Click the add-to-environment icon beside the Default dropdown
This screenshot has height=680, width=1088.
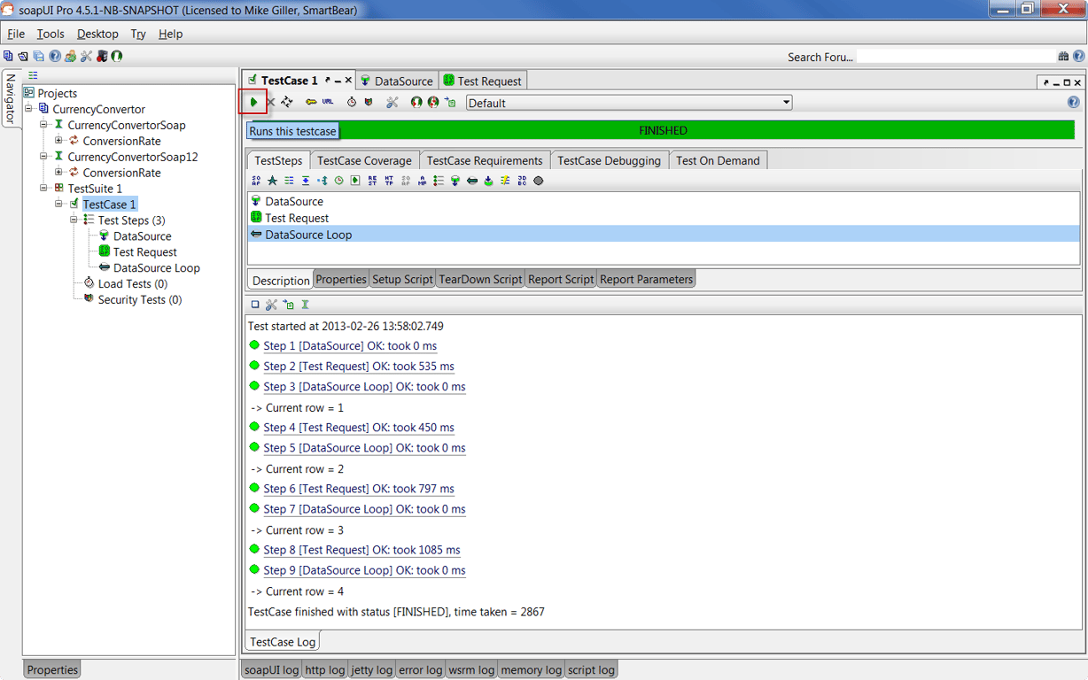450,102
